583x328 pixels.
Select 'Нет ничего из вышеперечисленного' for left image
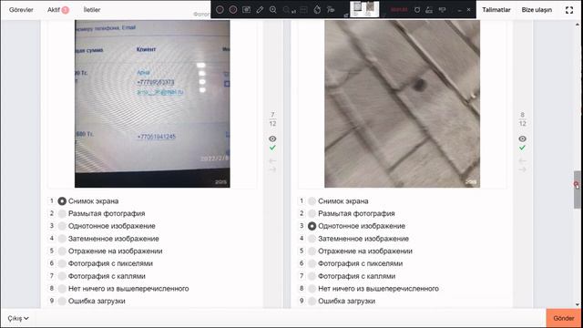click(x=62, y=289)
